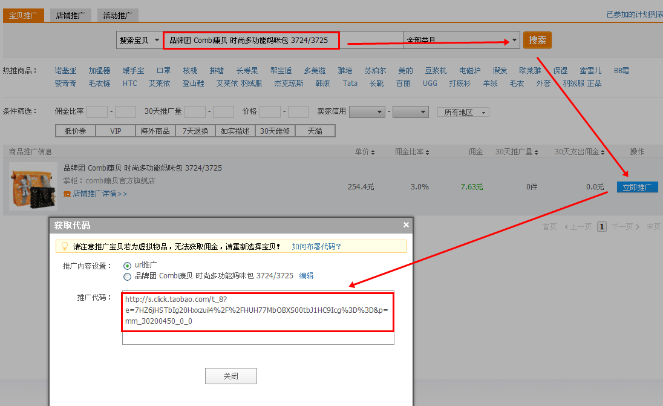Click the shop icon beside 店铺推广详情
This screenshot has height=406, width=663.
point(67,194)
